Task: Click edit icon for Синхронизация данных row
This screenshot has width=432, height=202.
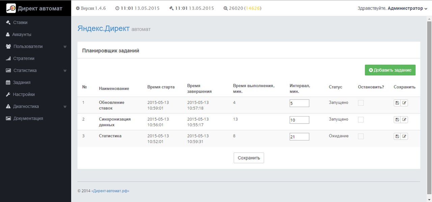Action: coord(404,120)
